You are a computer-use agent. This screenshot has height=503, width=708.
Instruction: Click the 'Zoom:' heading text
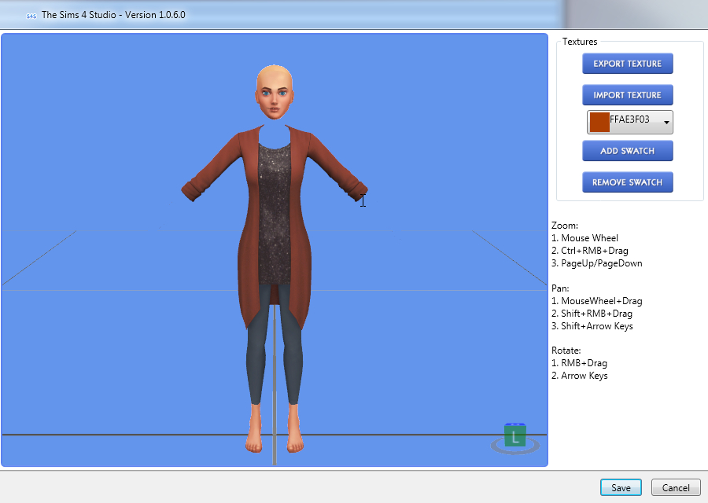click(x=565, y=226)
